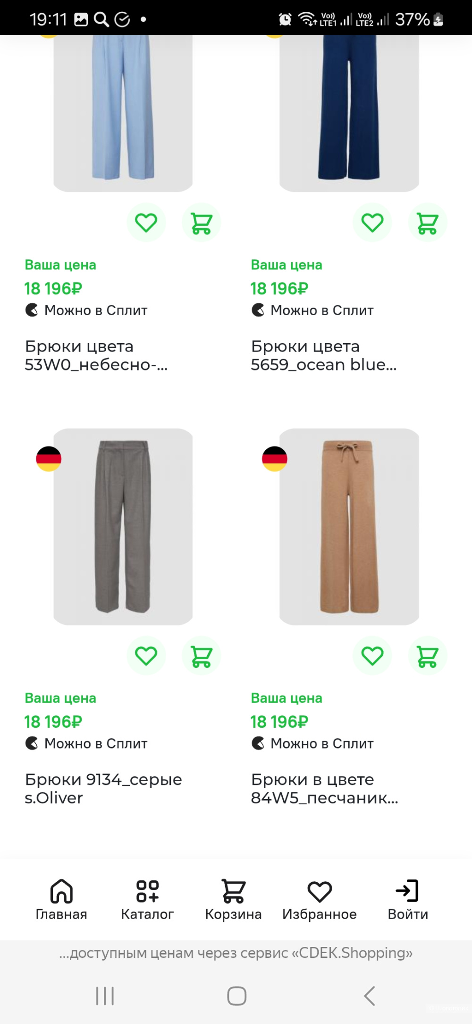This screenshot has height=1024, width=472.
Task: Tap German flag badge on grey trousers
Action: pyautogui.click(x=49, y=459)
